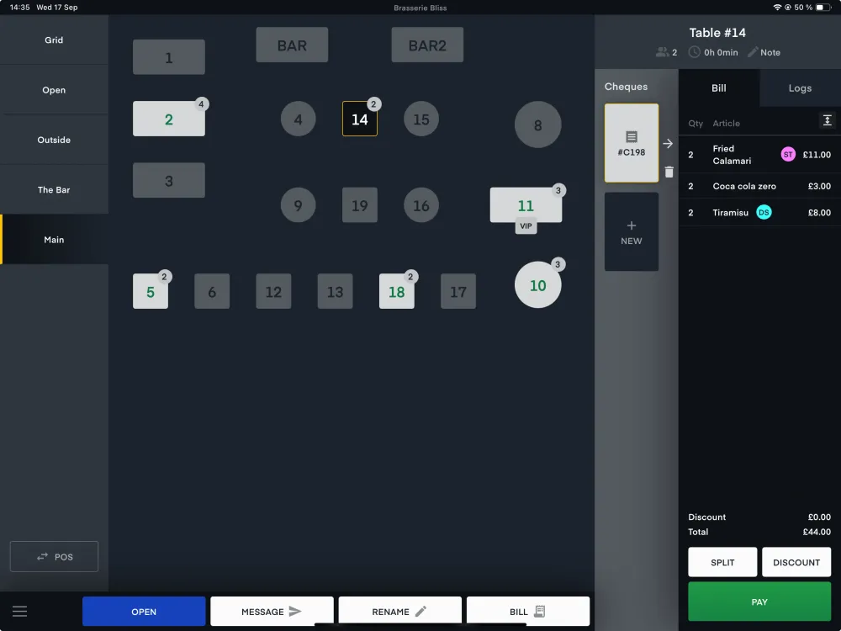Click the trash icon beside the cheque

coord(669,172)
